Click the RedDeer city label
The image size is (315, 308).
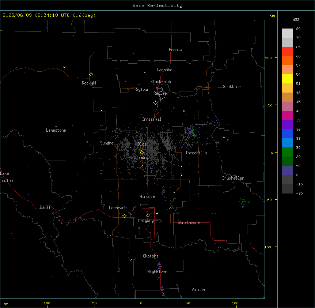[161, 93]
